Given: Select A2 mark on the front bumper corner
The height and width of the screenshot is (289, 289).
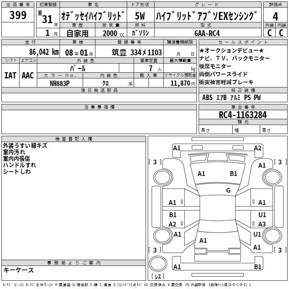Looking at the screenshot, I should 258,148.
